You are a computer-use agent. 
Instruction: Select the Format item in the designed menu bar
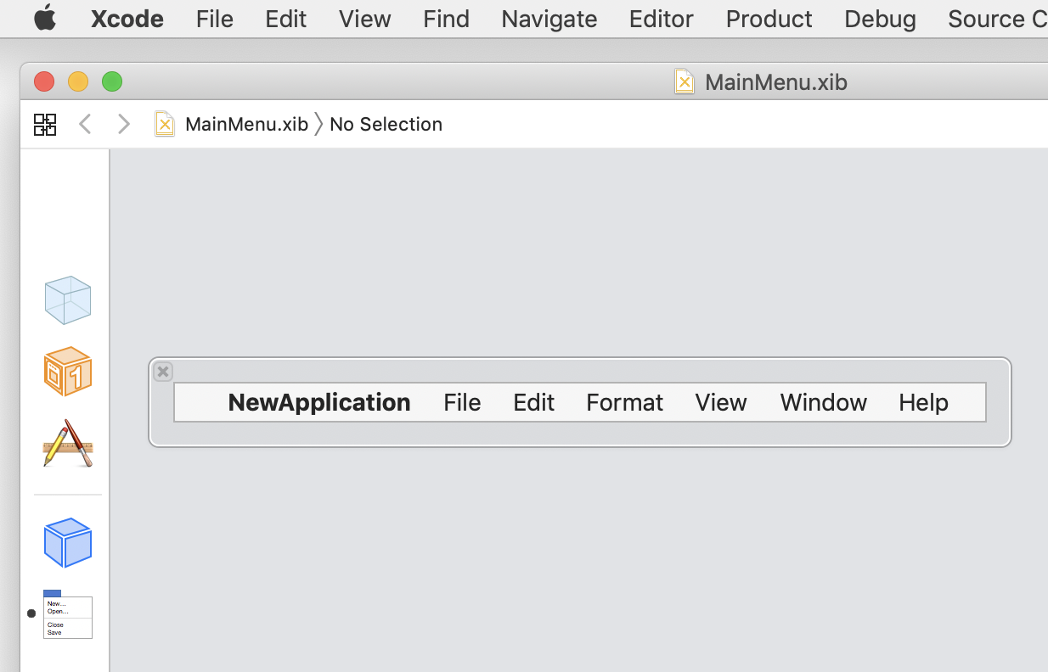click(x=624, y=402)
